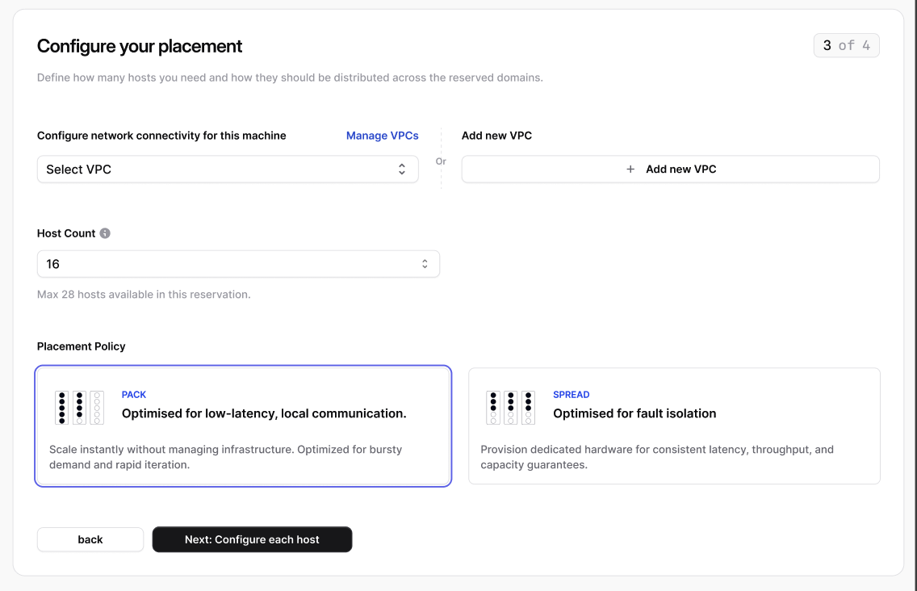Click Next: Configure each host

pos(252,539)
